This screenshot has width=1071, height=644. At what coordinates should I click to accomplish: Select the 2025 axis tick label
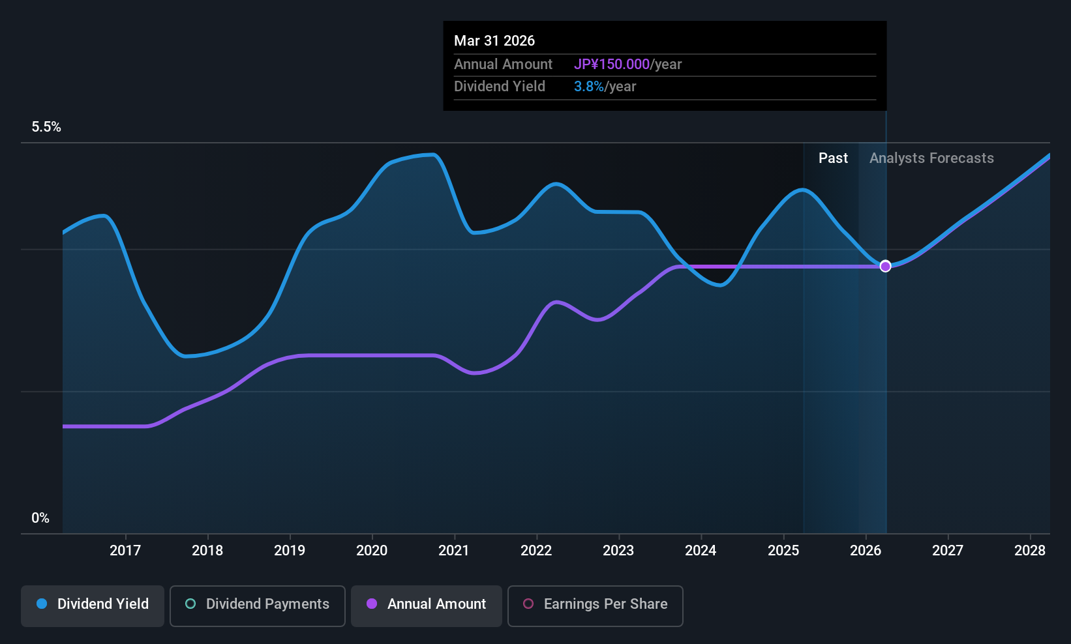783,551
